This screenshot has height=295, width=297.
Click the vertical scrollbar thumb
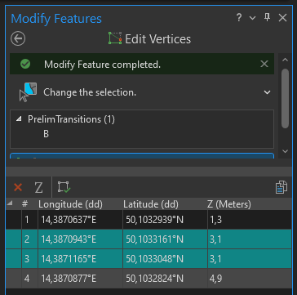point(285,98)
